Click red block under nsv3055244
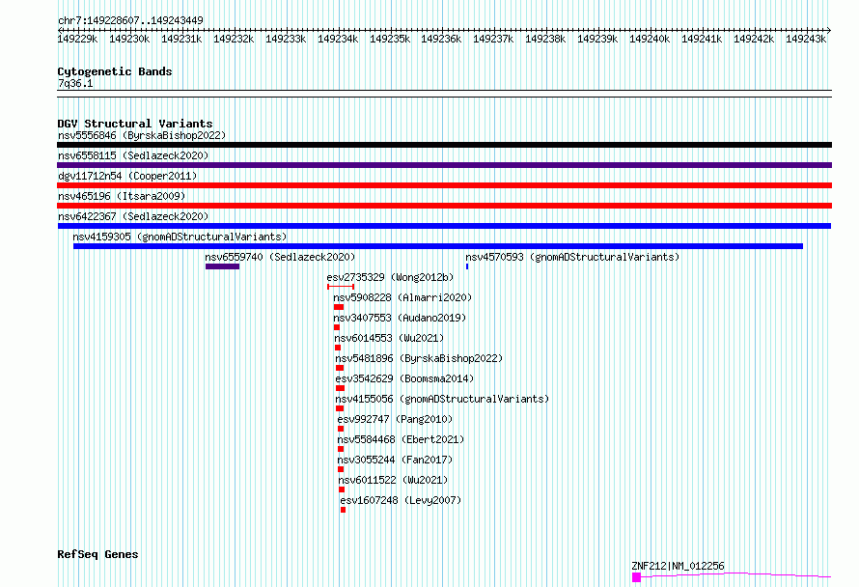Screen dimensions: 859x587 [x=341, y=469]
